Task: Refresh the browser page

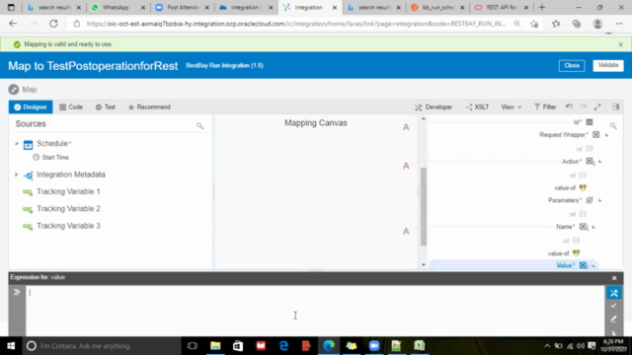Action: (53, 24)
